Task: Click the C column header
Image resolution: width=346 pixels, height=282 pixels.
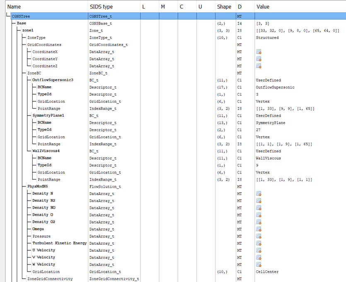Action: point(187,7)
